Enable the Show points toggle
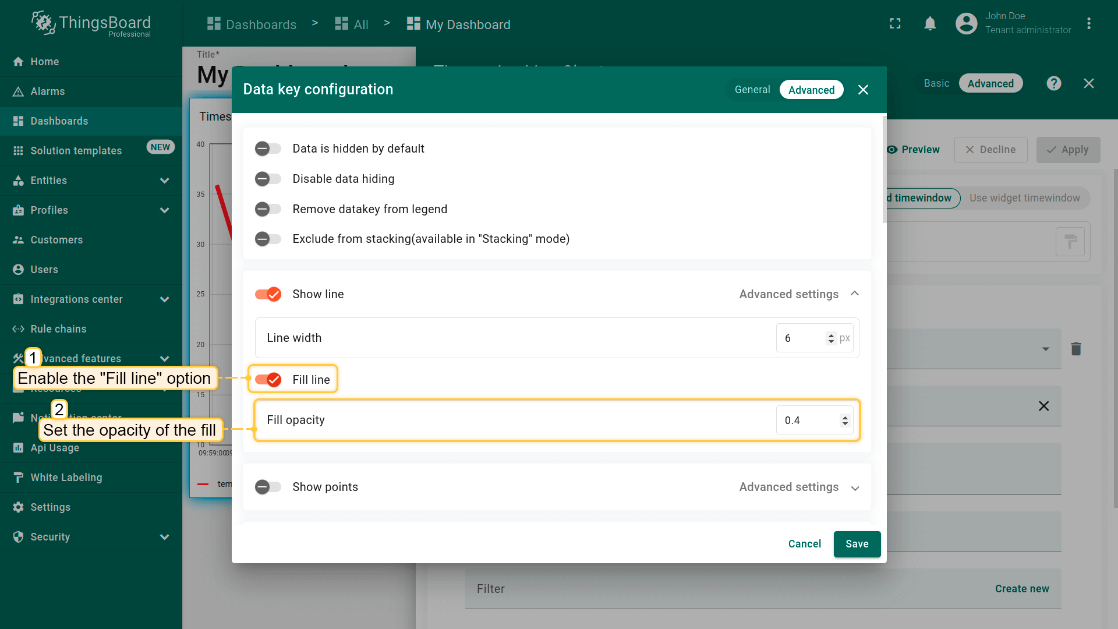 tap(268, 487)
